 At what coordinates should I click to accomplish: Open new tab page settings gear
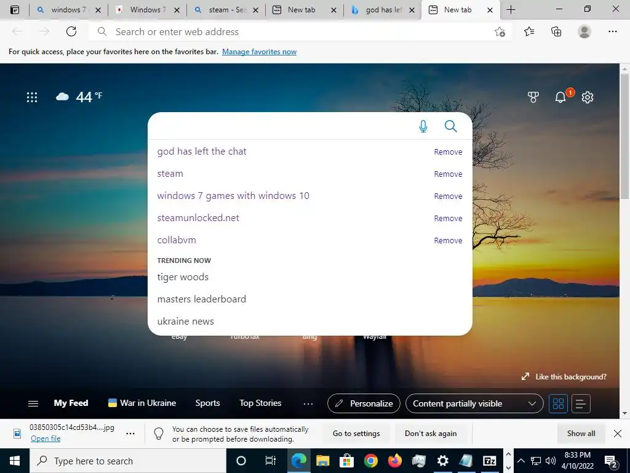click(588, 97)
